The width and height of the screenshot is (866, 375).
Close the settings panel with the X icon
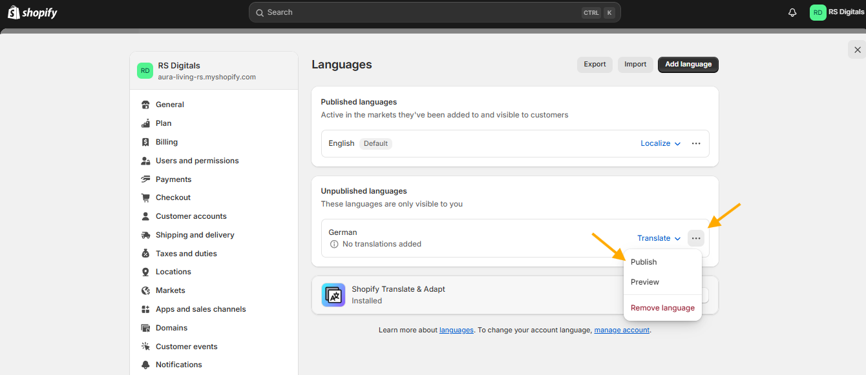point(858,50)
